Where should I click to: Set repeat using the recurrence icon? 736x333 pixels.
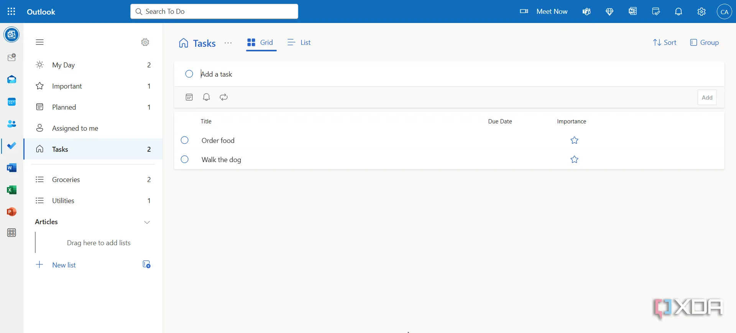224,97
